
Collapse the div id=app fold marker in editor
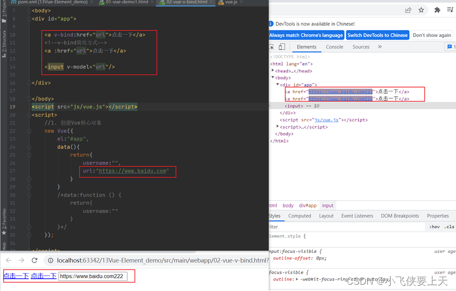point(29,19)
